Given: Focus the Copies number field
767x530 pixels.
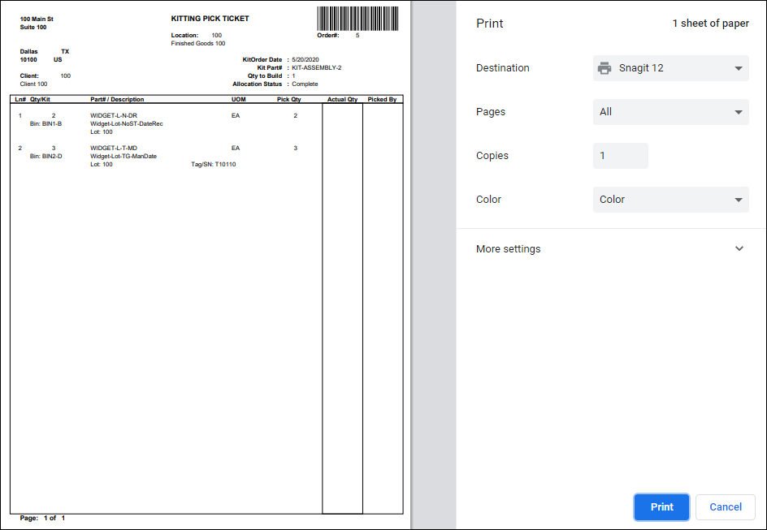Looking at the screenshot, I should (620, 156).
